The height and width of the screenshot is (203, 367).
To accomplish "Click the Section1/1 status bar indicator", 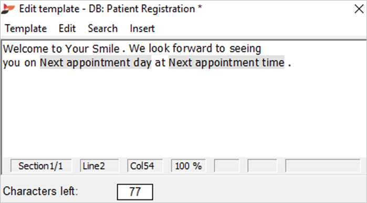I will [x=41, y=166].
